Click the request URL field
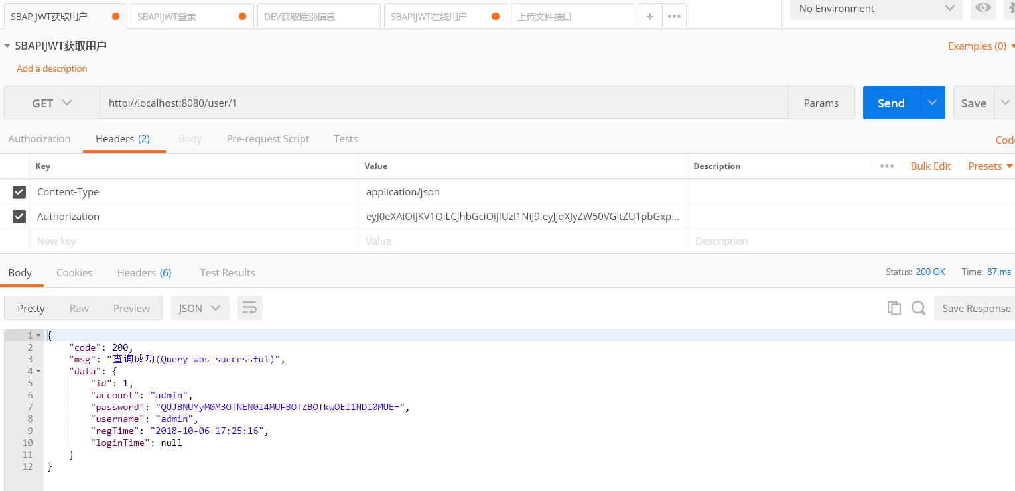The image size is (1015, 491). 444,103
